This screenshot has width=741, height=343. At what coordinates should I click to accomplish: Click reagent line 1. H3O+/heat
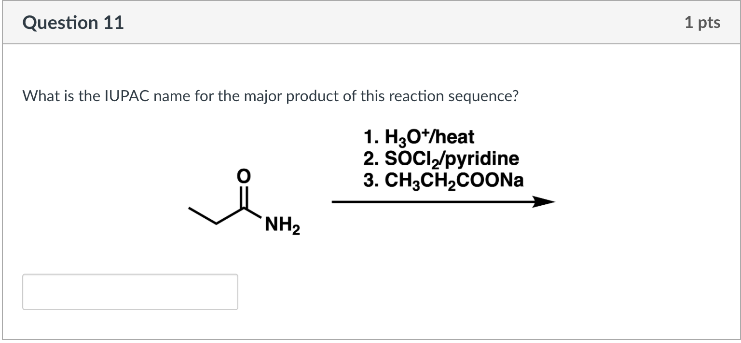coord(419,137)
